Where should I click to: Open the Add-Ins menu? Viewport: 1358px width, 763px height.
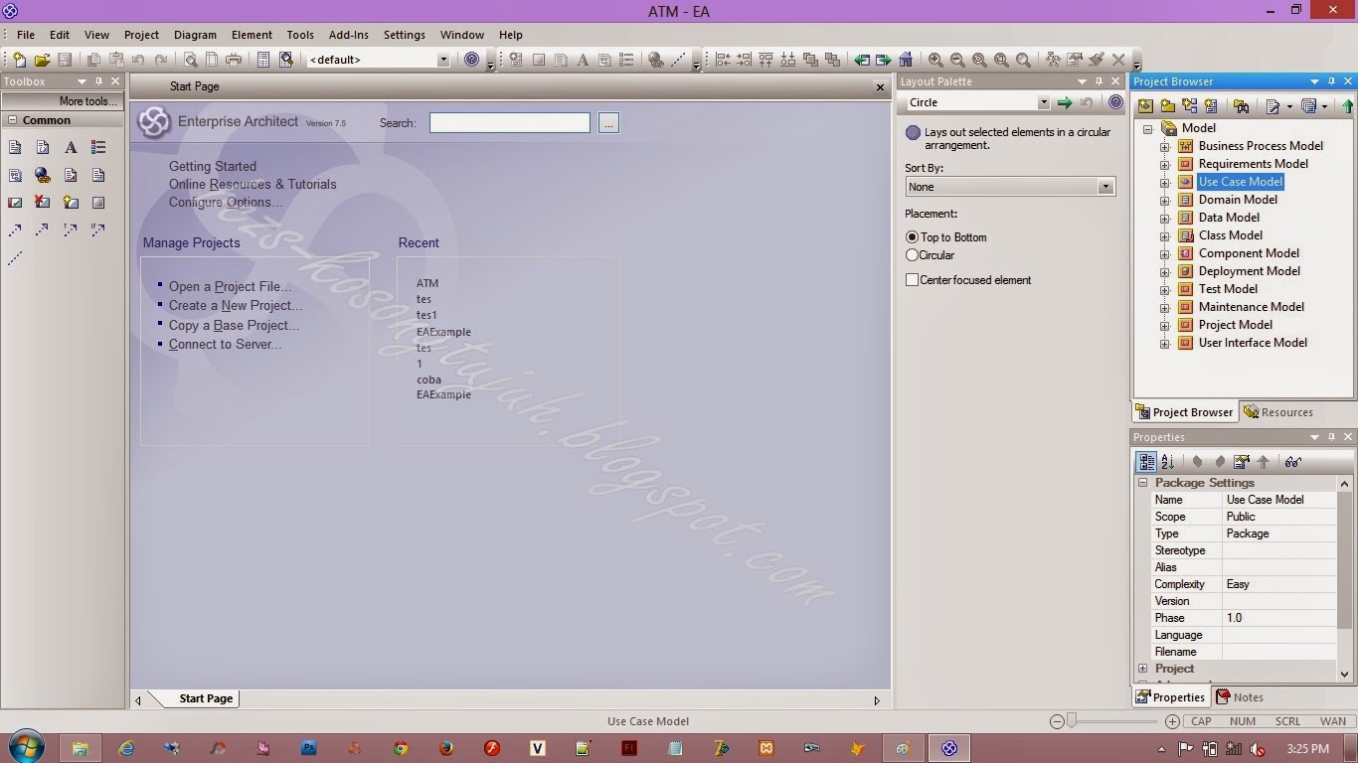[349, 35]
